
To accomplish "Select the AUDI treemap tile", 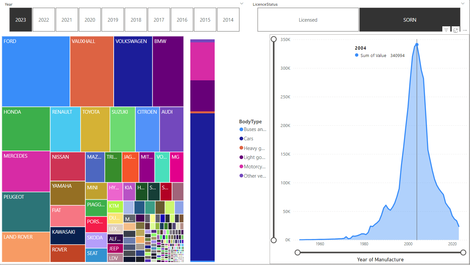I will point(171,129).
